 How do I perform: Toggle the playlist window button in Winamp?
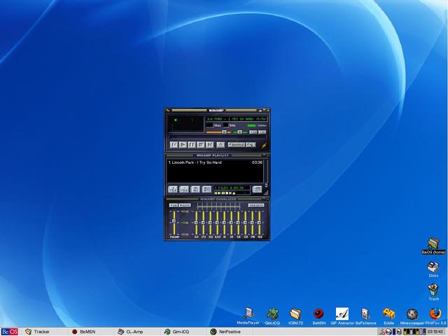pyautogui.click(x=262, y=132)
